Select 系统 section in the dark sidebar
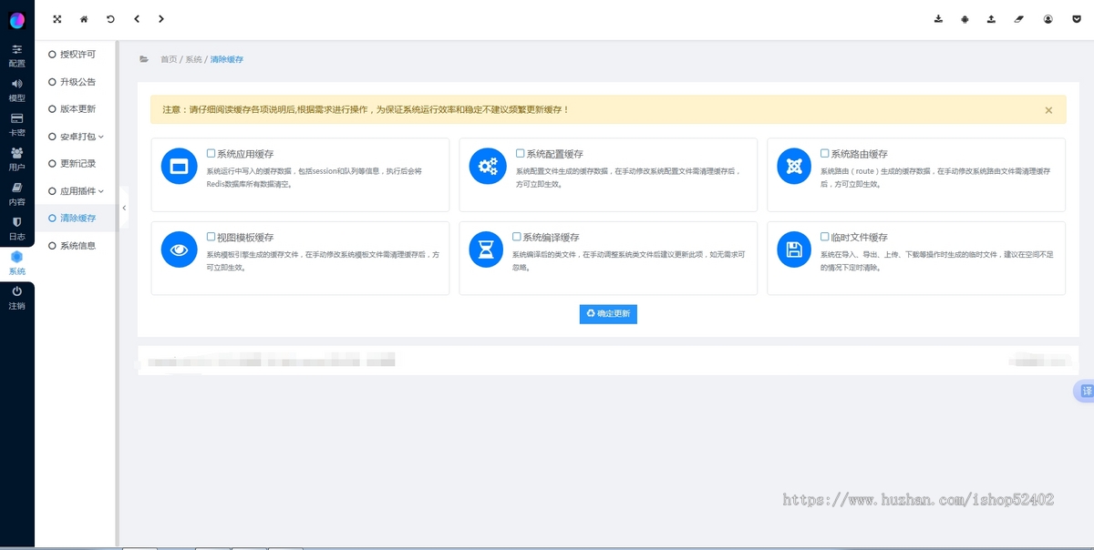 tap(17, 263)
